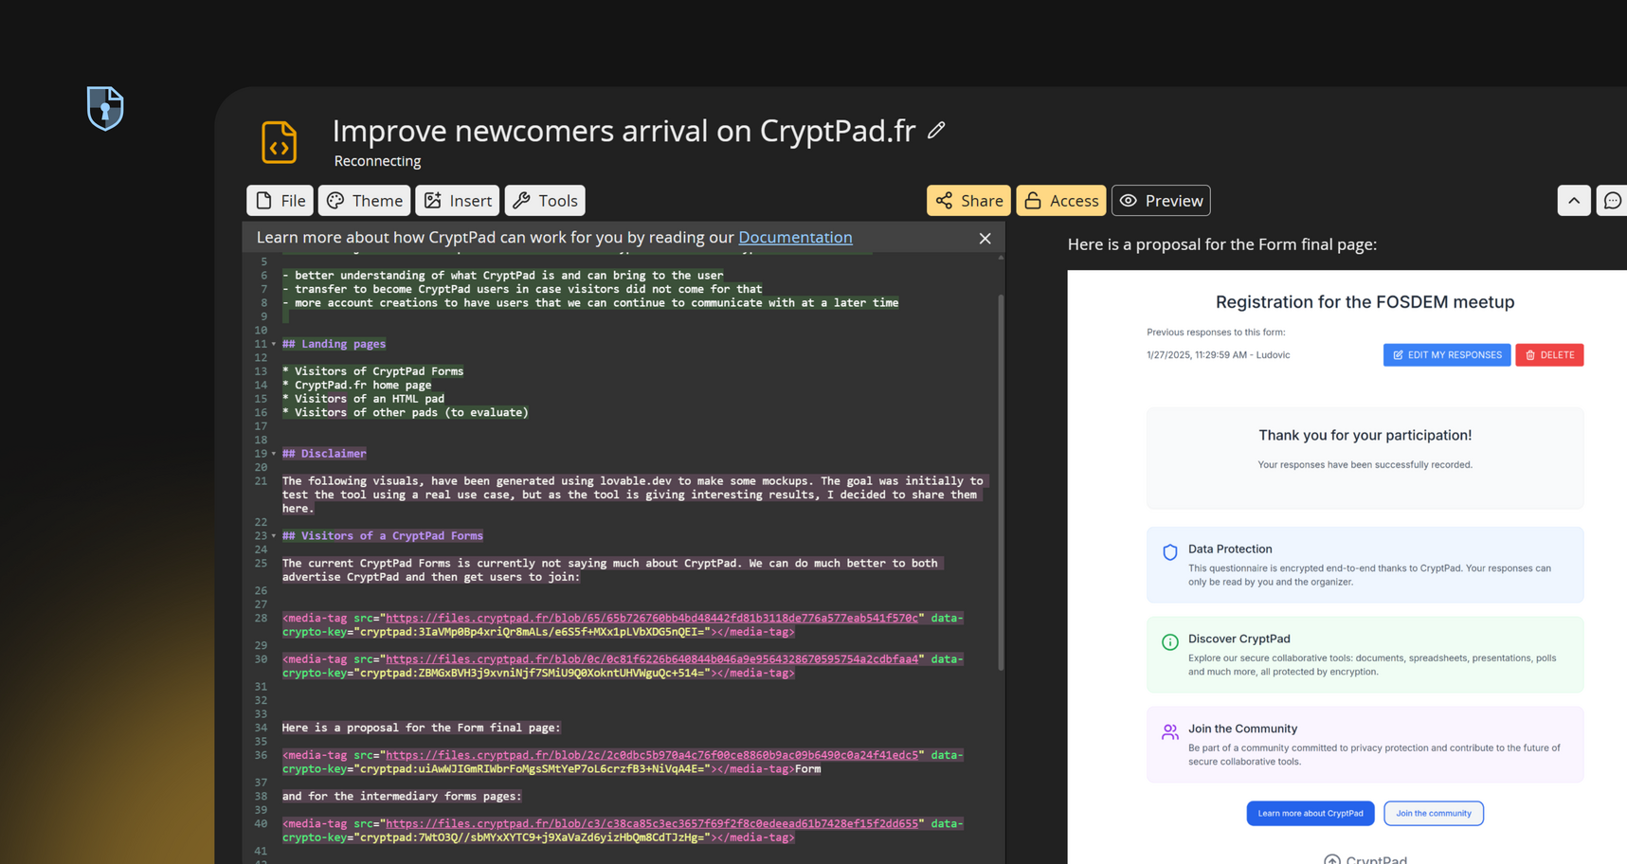Image resolution: width=1627 pixels, height=864 pixels.
Task: Click the Join the community button
Action: click(x=1433, y=814)
